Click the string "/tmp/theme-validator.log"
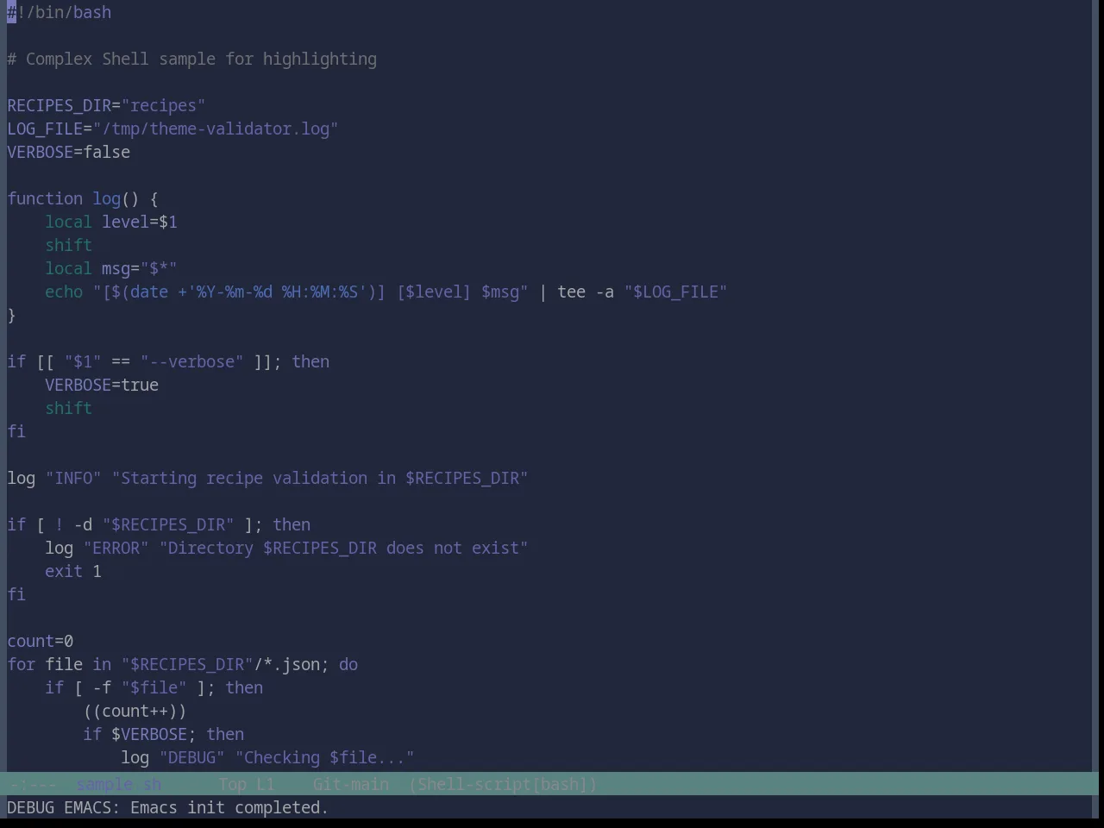 pos(216,129)
